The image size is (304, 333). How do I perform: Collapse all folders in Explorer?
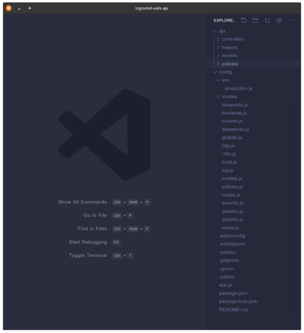point(279,20)
